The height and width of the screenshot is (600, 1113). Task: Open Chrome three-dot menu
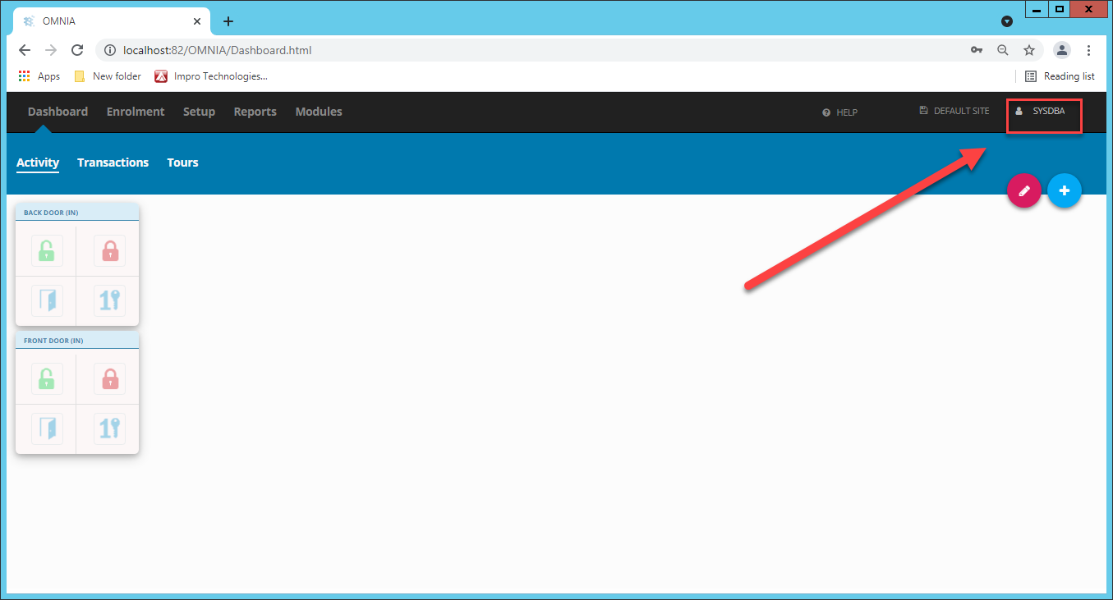tap(1088, 50)
